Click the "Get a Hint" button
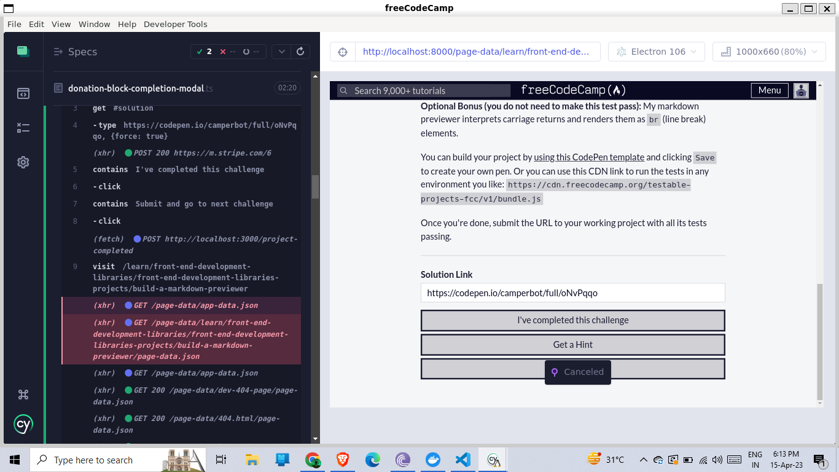Image resolution: width=839 pixels, height=472 pixels. coord(573,345)
